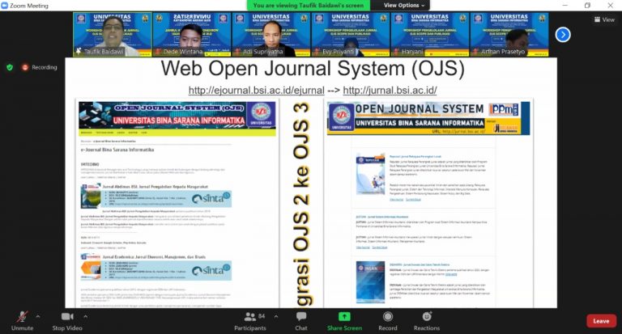Open Reactions emoji menu

click(427, 321)
